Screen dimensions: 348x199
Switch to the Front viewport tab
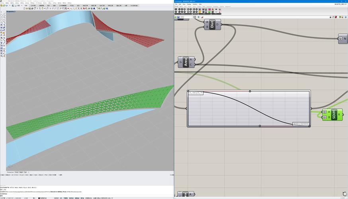click(16, 172)
